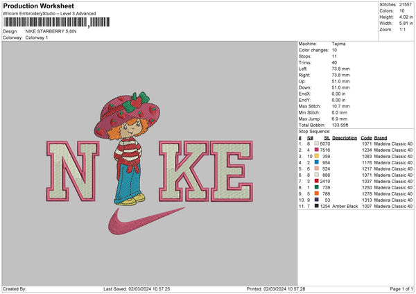Click the "EndX:" label
This screenshot has height=294, width=416.
point(304,94)
